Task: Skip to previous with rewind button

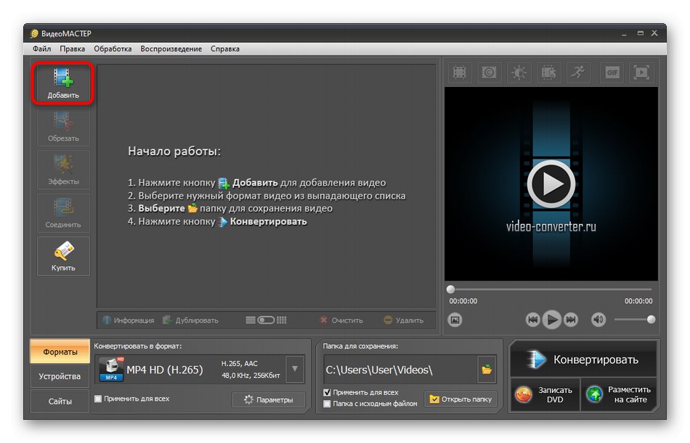Action: click(532, 320)
